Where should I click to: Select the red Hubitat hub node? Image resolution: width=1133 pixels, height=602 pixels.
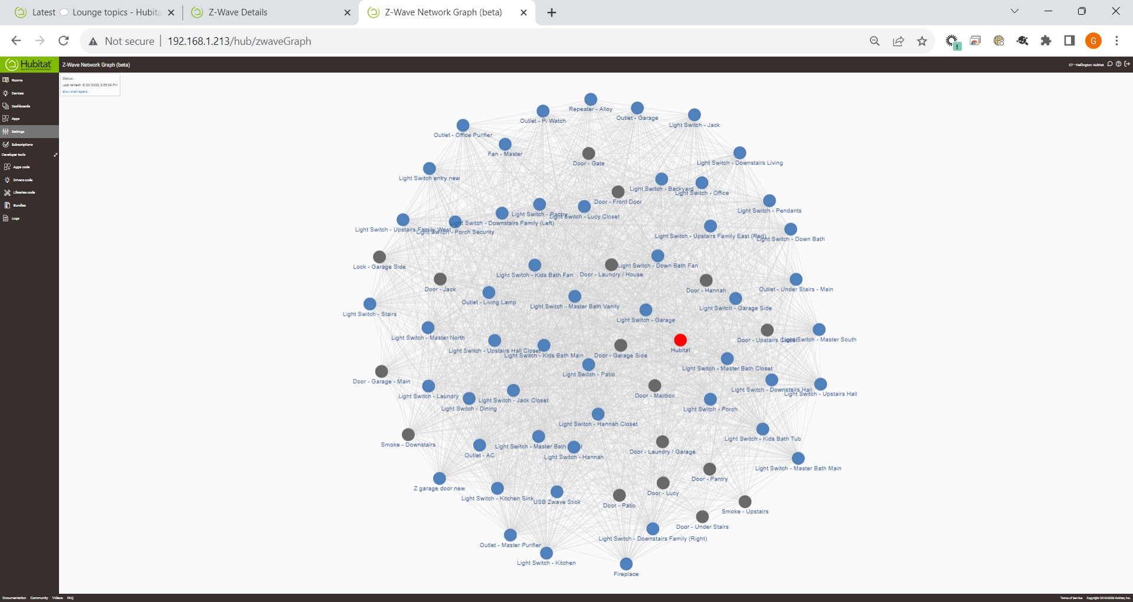tap(680, 340)
